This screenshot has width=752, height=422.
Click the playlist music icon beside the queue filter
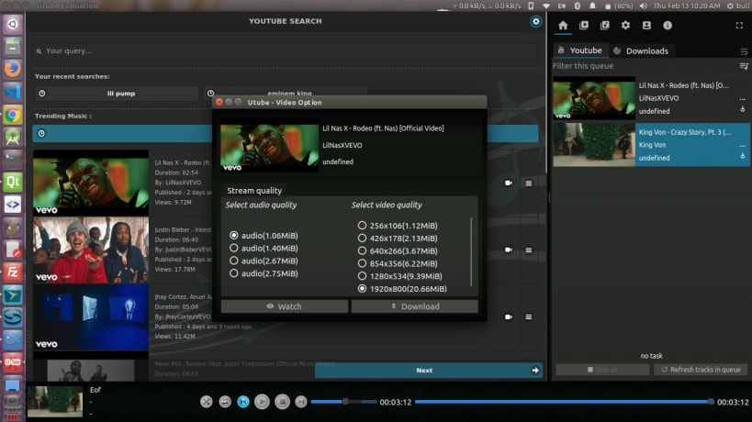pos(744,66)
